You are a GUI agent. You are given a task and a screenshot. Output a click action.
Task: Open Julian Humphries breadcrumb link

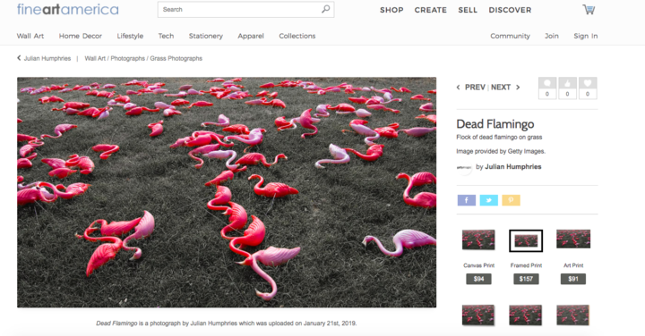tap(47, 58)
